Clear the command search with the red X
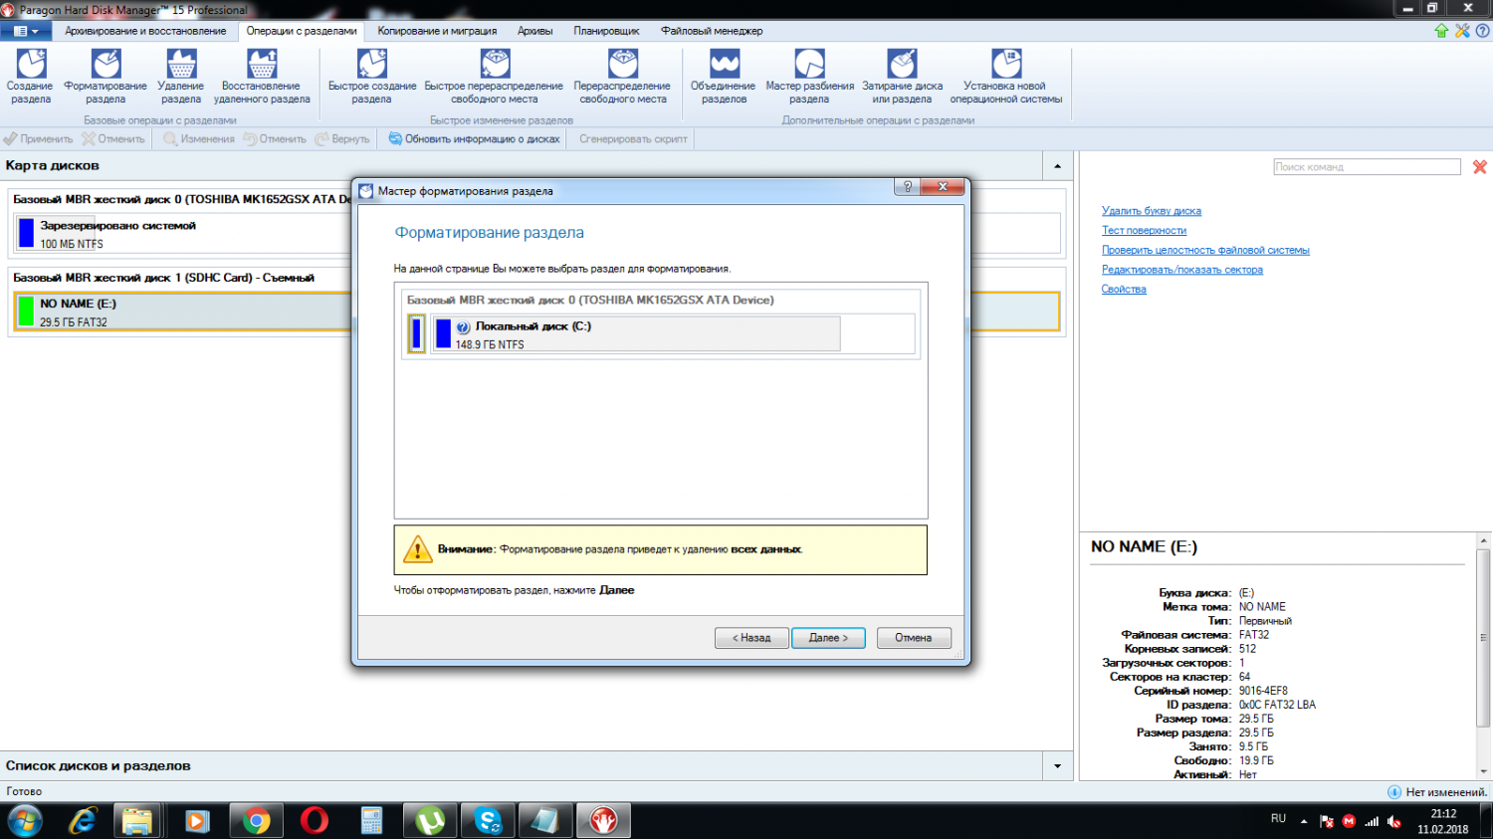Screen dimensions: 1493x839 coord(1480,167)
